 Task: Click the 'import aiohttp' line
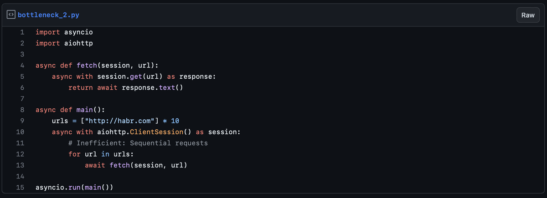(x=64, y=43)
